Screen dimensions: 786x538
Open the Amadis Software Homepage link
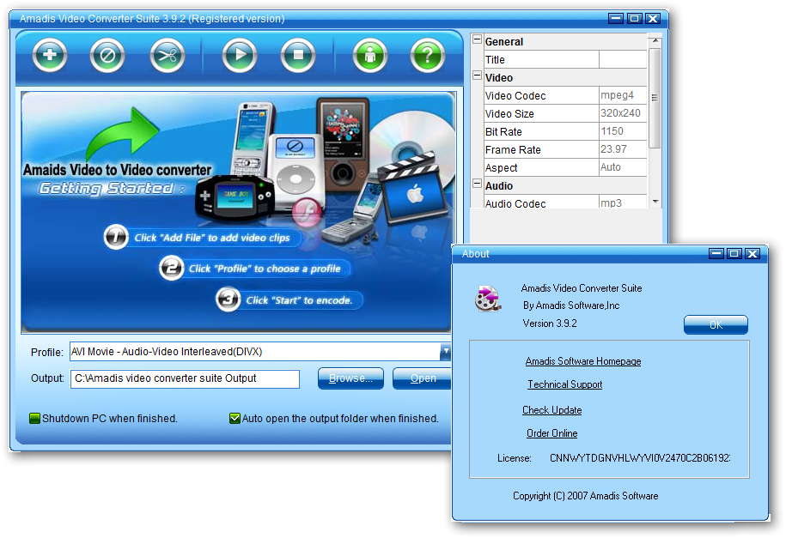(583, 361)
